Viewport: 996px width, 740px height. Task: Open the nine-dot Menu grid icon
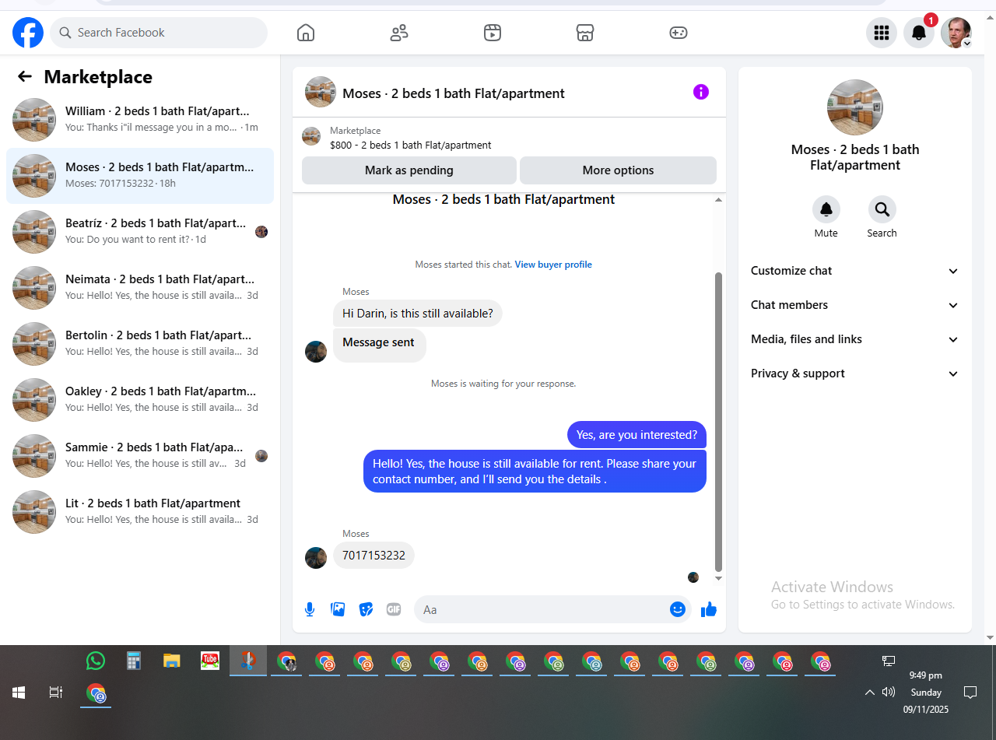[882, 33]
